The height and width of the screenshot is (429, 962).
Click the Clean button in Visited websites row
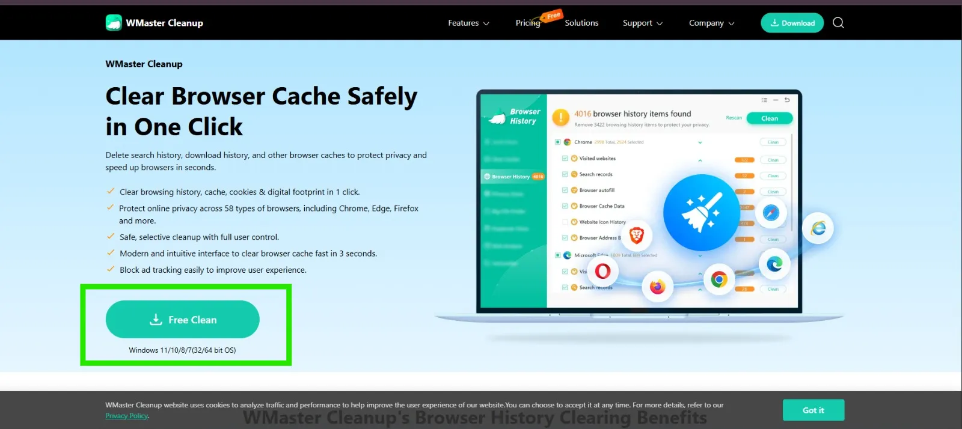coord(773,160)
